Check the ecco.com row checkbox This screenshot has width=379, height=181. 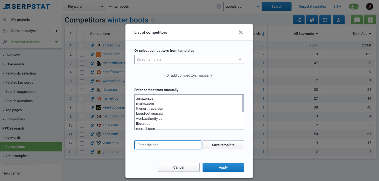coord(82,135)
